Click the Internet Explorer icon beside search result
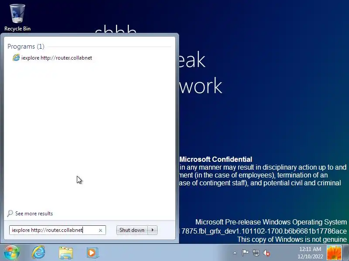 (16, 58)
